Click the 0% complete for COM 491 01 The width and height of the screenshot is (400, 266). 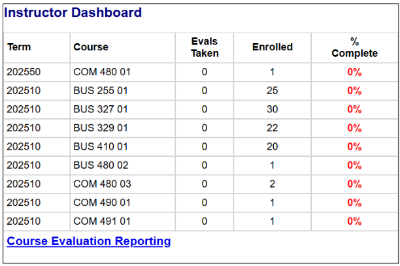(x=354, y=222)
